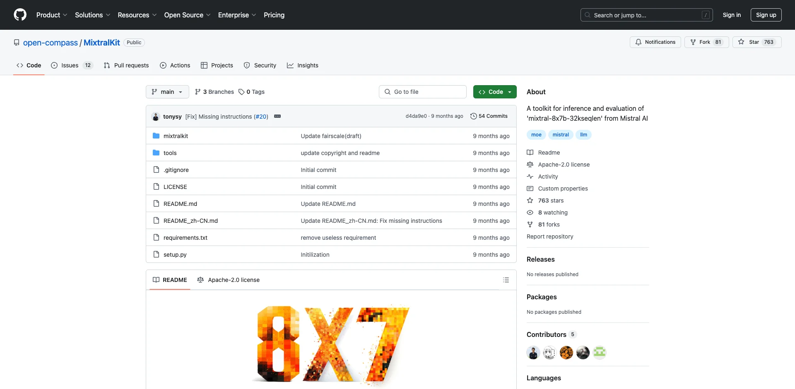This screenshot has height=389, width=795.
Task: Click the mistral topic tag
Action: 561,135
